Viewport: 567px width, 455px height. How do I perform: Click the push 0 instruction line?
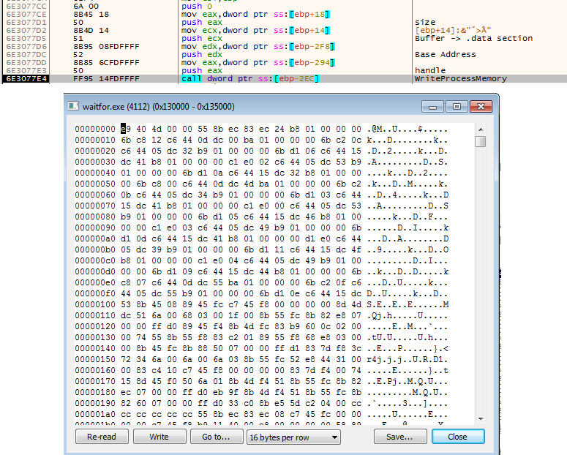click(192, 5)
